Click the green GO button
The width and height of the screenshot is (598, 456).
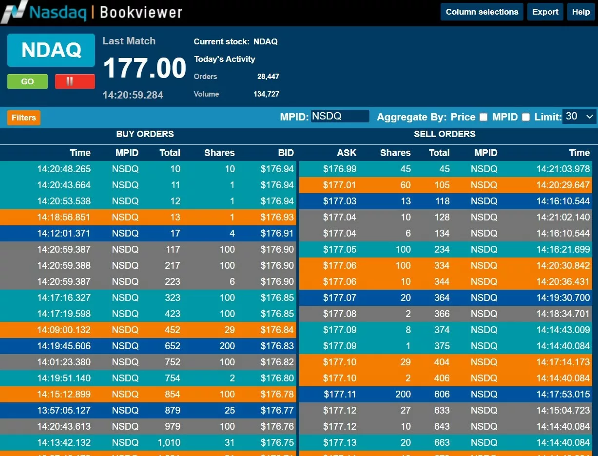(27, 81)
